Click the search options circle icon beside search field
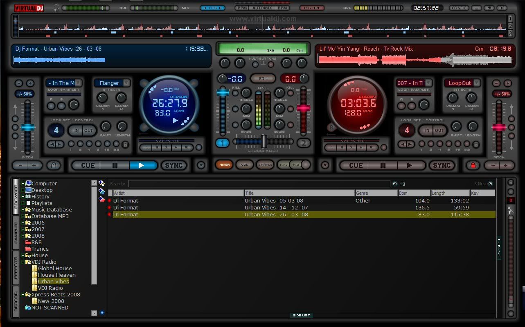 (395, 184)
